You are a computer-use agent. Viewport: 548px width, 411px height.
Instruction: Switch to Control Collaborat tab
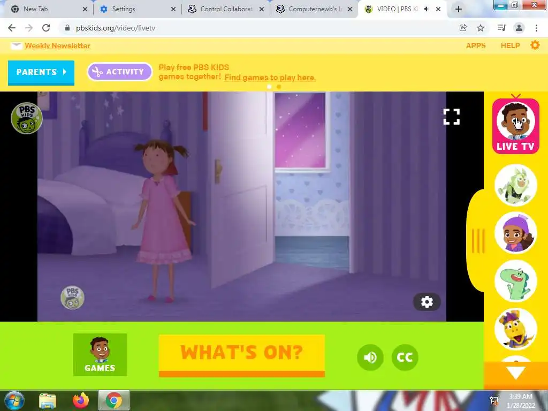click(x=225, y=9)
